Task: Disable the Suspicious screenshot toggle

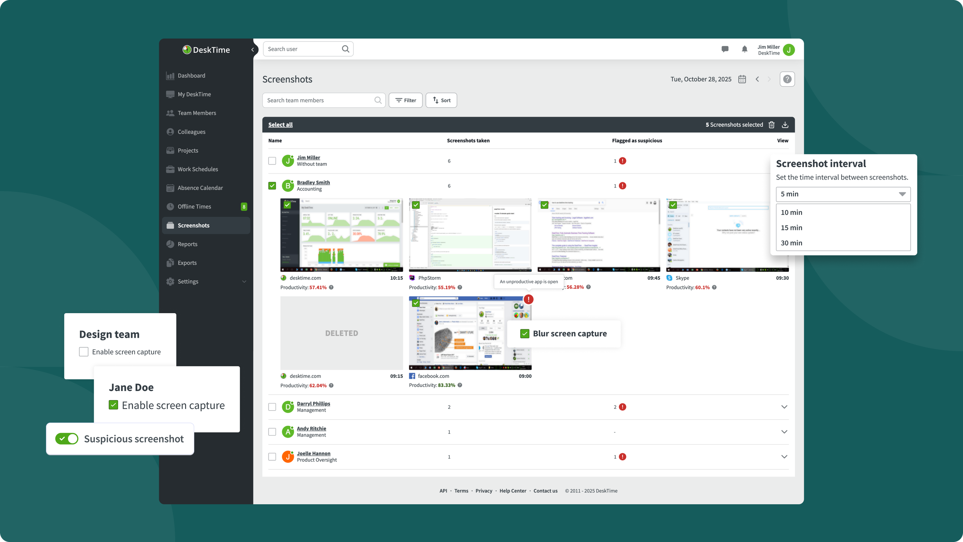Action: (x=67, y=439)
